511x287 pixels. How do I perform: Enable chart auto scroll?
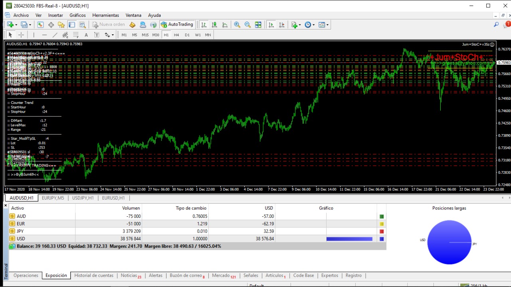coord(271,24)
